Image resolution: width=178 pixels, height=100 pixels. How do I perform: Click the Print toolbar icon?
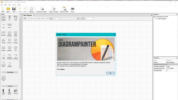73,10
